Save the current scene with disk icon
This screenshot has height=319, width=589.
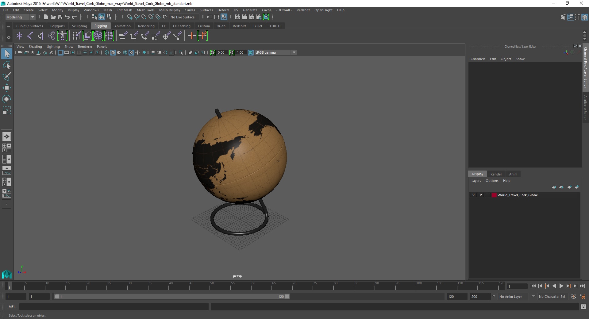pyautogui.click(x=60, y=17)
